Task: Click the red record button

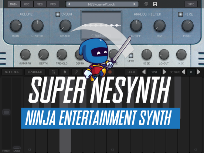Action: tap(110, 72)
